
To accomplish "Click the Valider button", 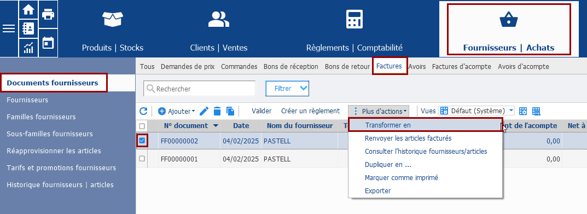I will click(x=261, y=111).
